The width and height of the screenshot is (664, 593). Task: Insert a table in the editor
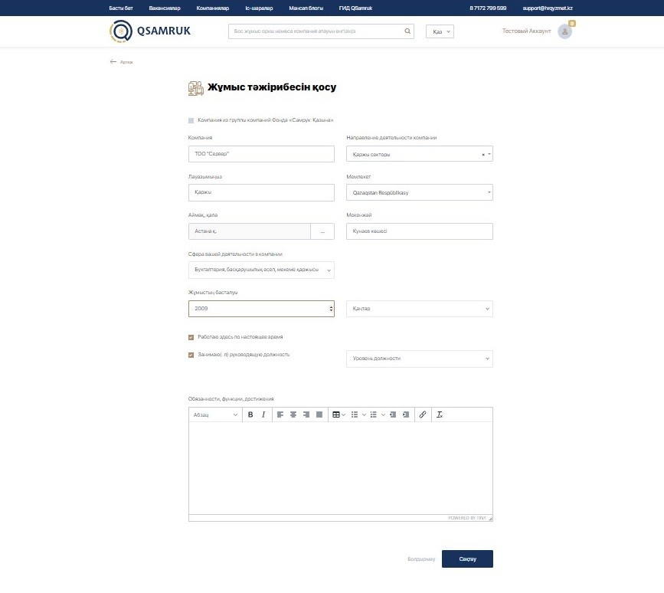(x=335, y=414)
